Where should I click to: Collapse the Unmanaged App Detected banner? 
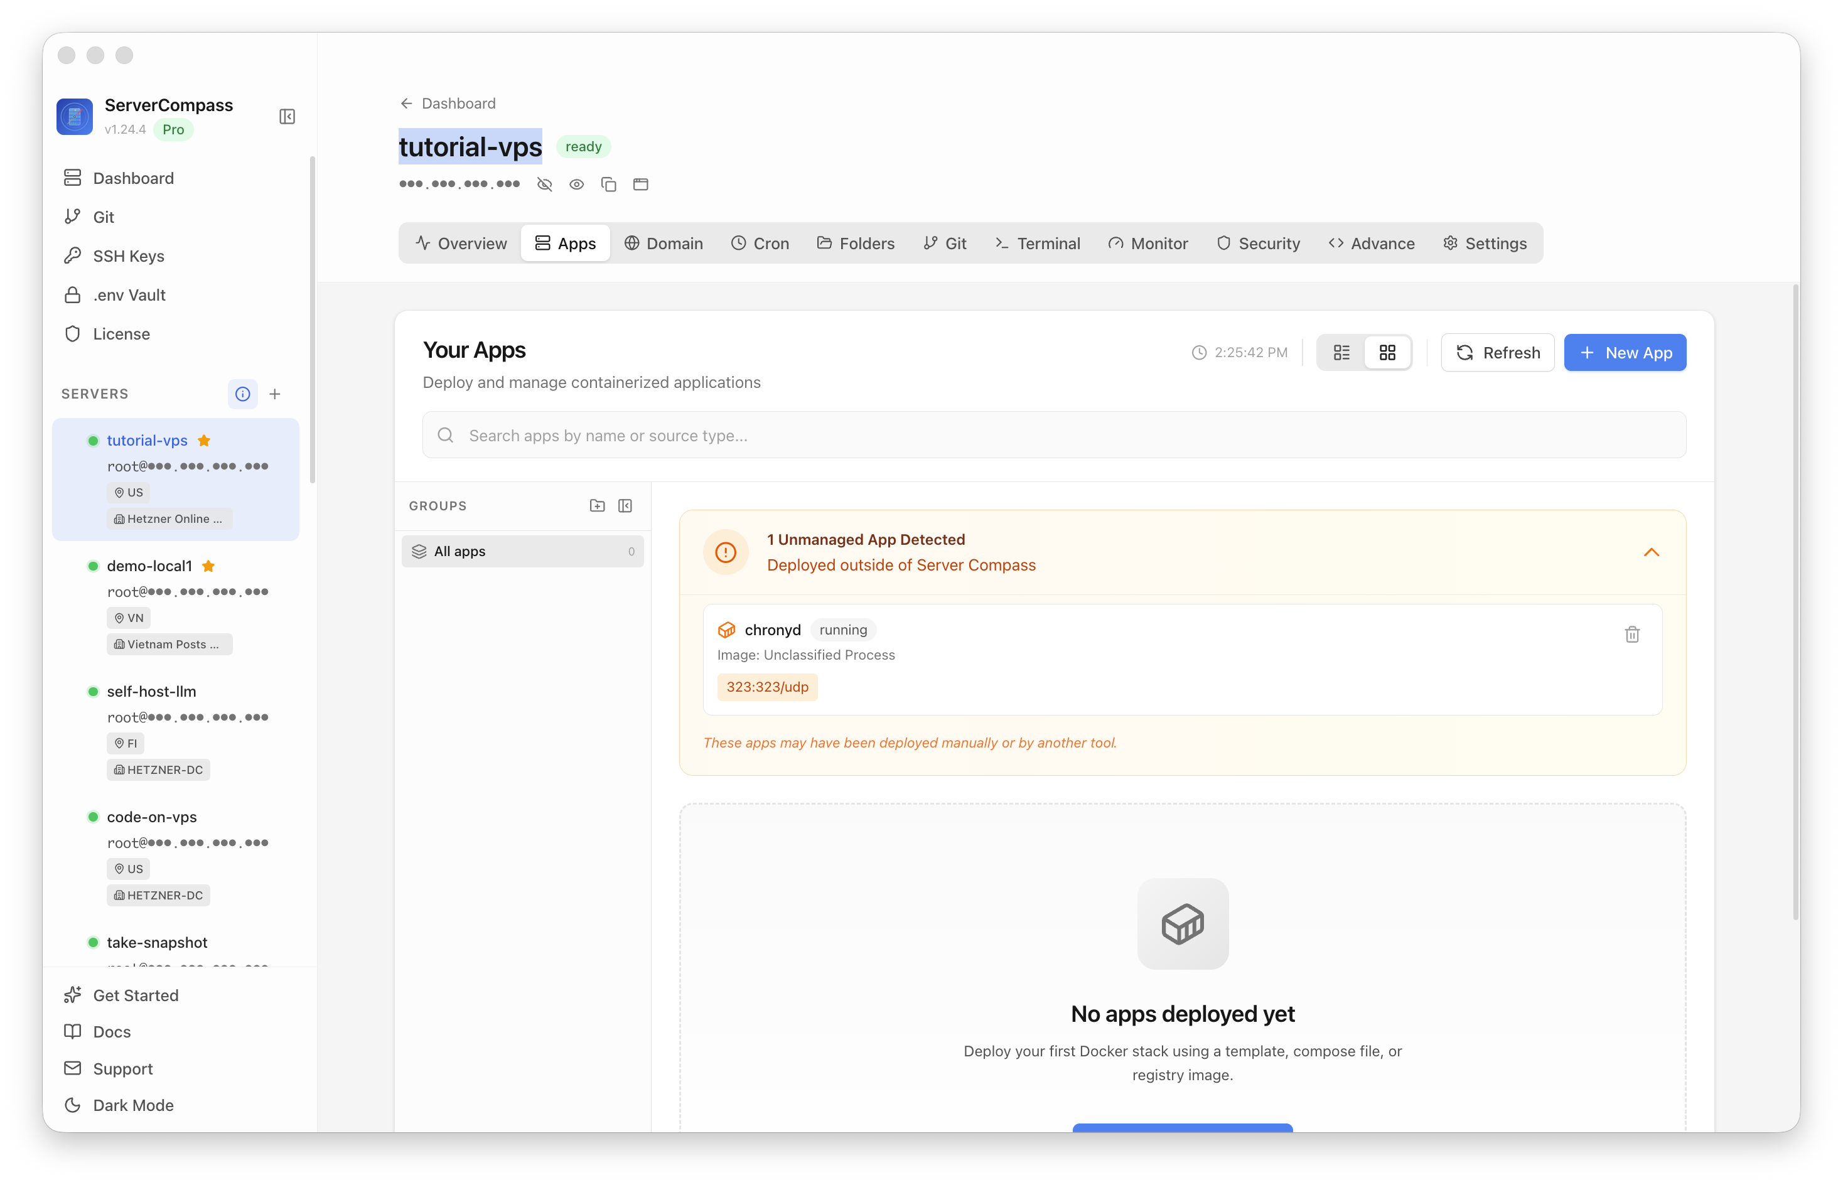click(x=1652, y=552)
